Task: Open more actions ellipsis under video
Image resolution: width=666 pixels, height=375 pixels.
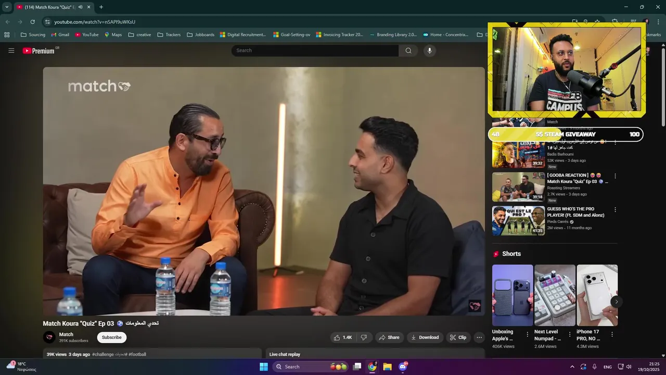Action: [x=479, y=337]
